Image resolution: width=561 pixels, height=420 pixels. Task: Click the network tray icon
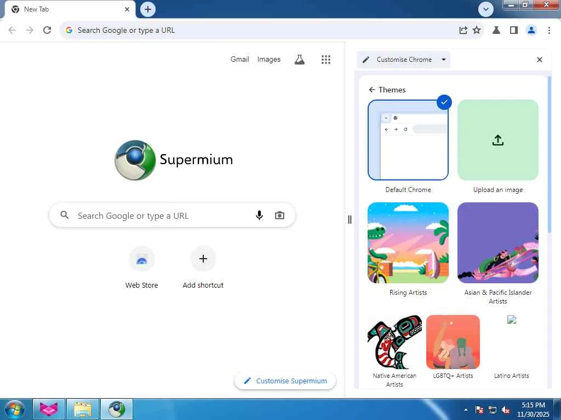tap(493, 410)
